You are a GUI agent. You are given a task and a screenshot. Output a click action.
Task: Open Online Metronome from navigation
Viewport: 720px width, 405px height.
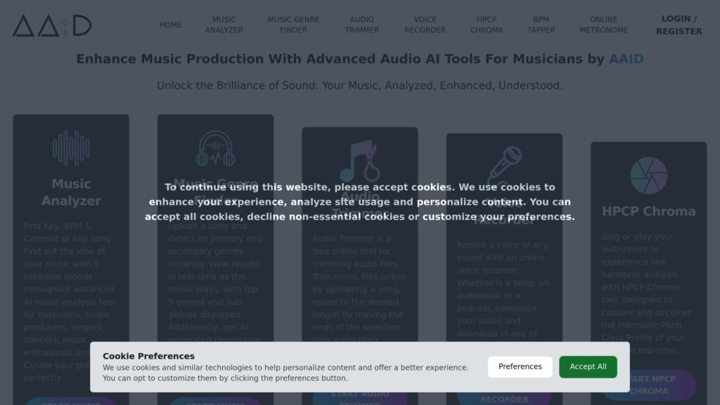(x=603, y=25)
